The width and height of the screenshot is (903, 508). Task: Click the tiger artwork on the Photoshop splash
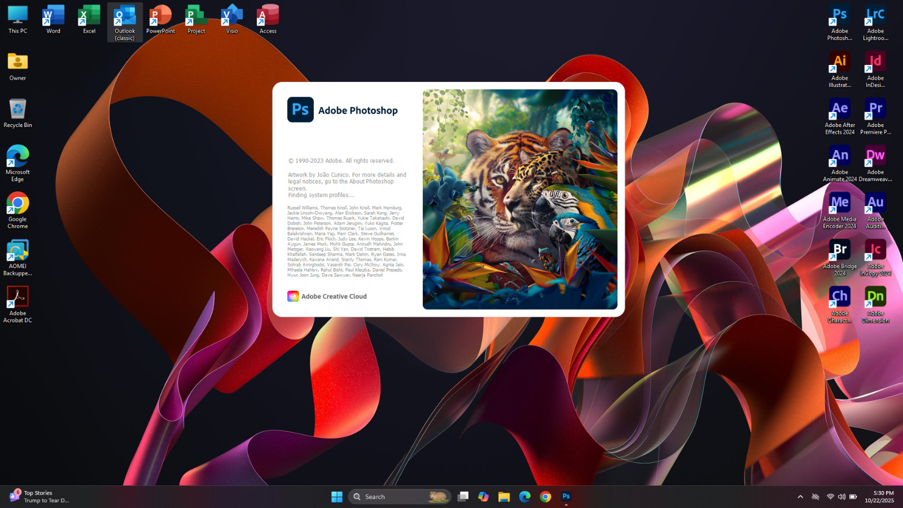point(520,199)
